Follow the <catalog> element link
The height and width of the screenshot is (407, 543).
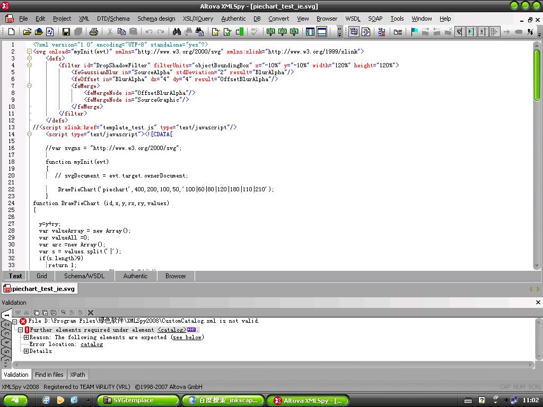coord(171,330)
